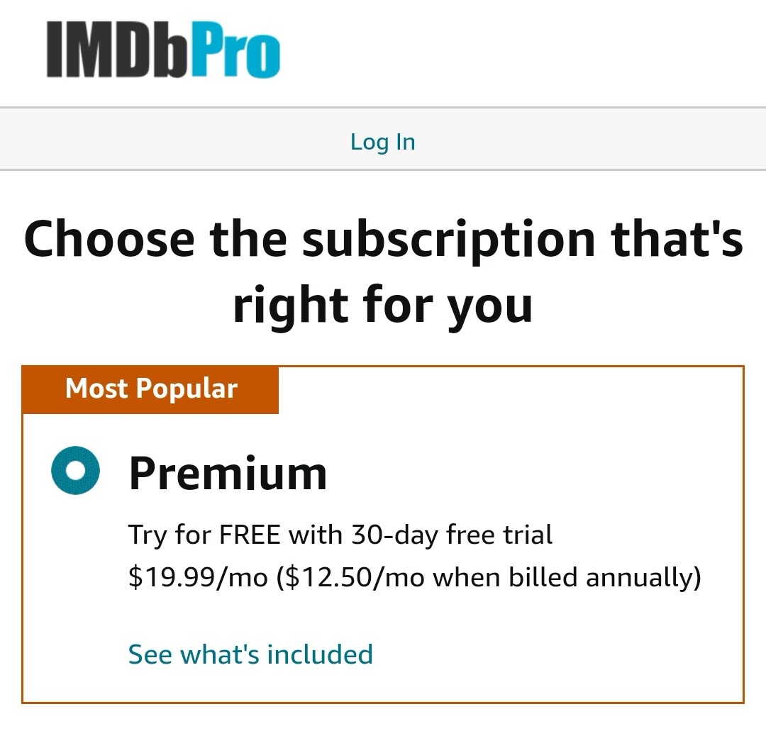Click the "right for you" heading line
The image size is (766, 731).
(383, 305)
